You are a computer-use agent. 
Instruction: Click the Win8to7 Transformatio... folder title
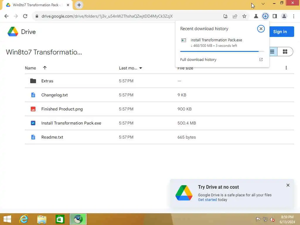(44, 52)
